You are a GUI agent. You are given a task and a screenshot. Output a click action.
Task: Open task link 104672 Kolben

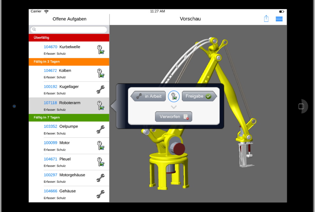click(50, 71)
